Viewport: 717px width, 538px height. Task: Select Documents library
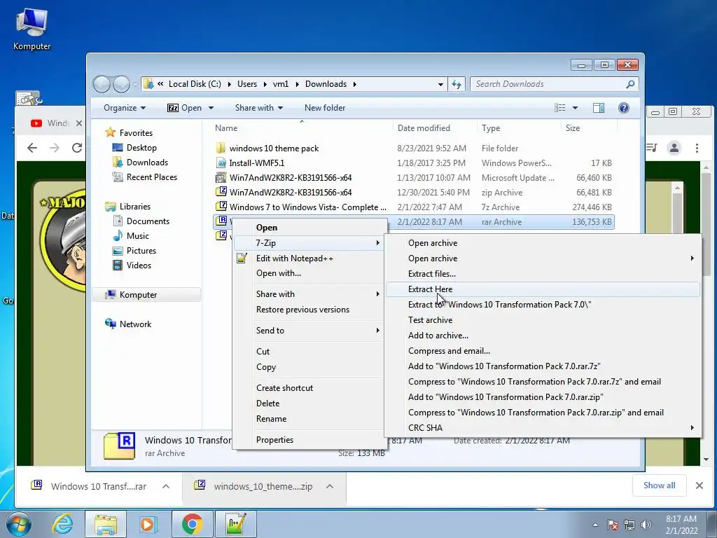pos(148,221)
